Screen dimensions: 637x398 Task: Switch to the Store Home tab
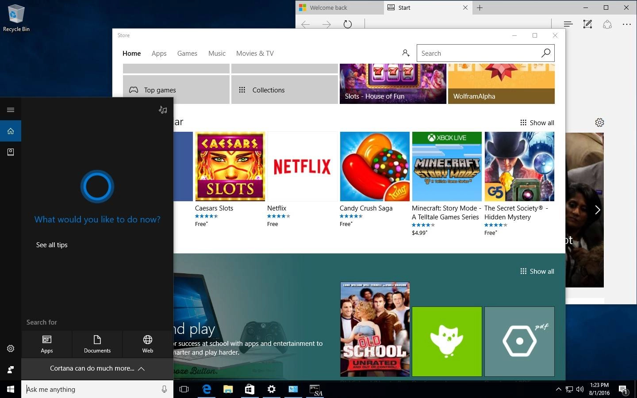[x=131, y=53]
